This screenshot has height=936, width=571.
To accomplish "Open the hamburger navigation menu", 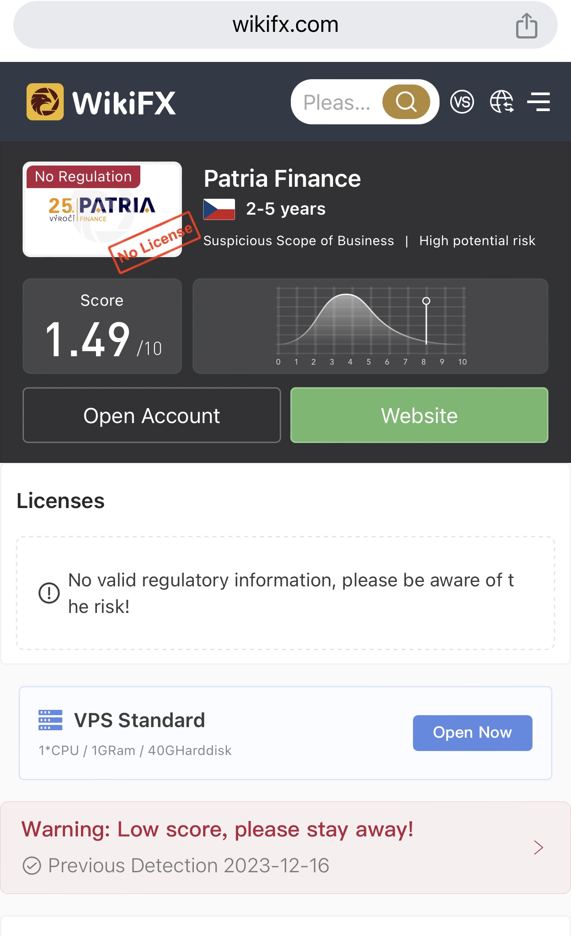I will [539, 102].
